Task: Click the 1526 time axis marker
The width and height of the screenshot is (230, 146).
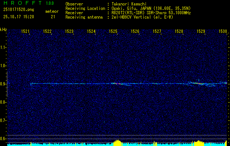Action: click(x=135, y=31)
